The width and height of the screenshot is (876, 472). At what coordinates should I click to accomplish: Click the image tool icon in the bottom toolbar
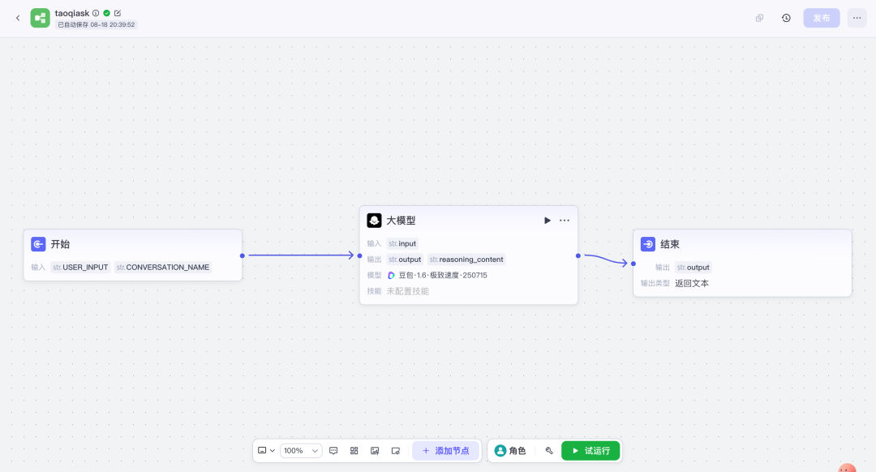point(375,450)
